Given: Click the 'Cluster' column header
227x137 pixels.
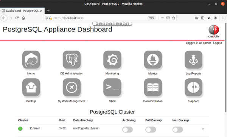Looking at the screenshot, I should point(23,120).
